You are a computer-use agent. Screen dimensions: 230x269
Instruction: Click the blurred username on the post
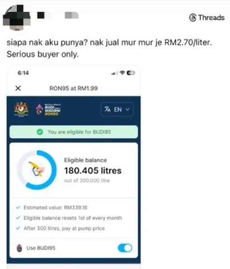pos(58,15)
